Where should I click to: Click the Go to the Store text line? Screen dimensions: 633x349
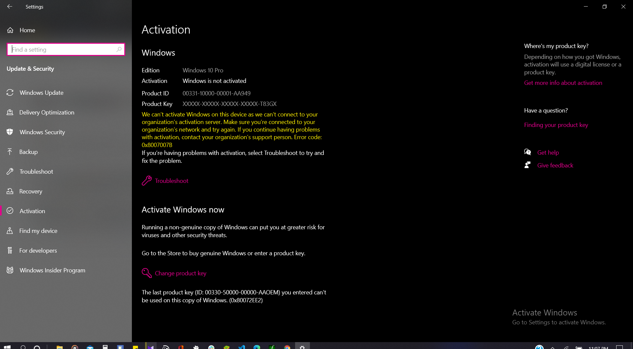click(224, 253)
